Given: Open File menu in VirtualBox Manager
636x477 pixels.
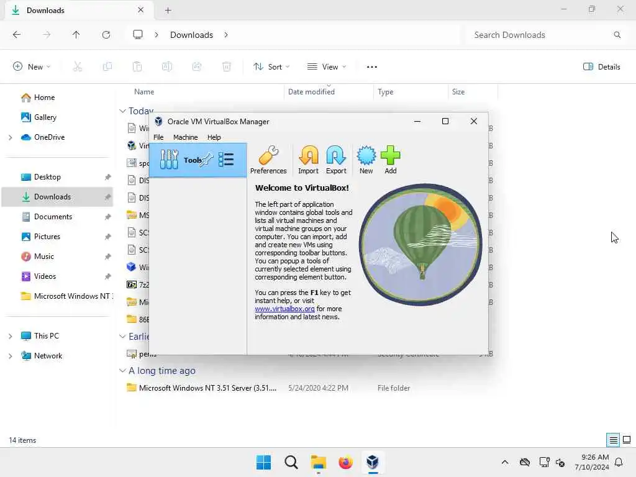Looking at the screenshot, I should pos(158,137).
